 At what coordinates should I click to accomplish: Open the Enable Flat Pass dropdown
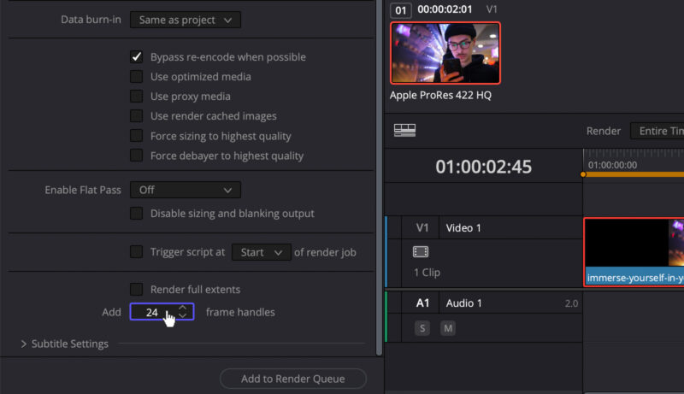[186, 190]
